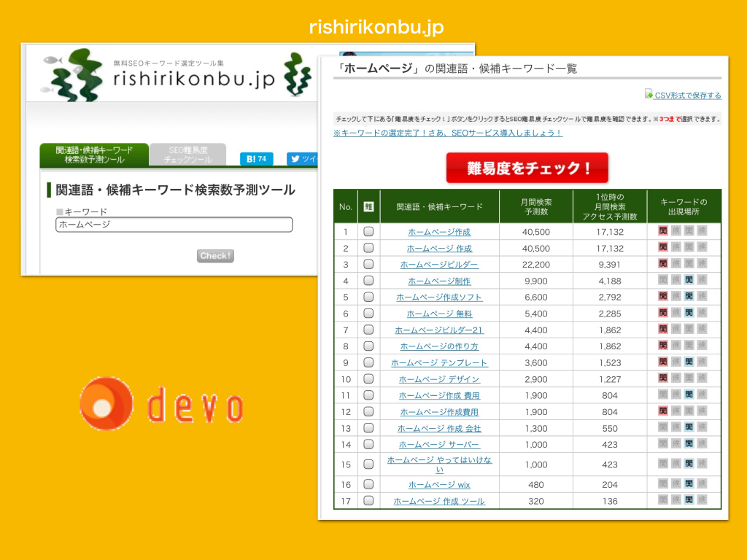Switch to the SEO難易度チェックツール tab
Screen dimensions: 747x560
pyautogui.click(x=187, y=155)
